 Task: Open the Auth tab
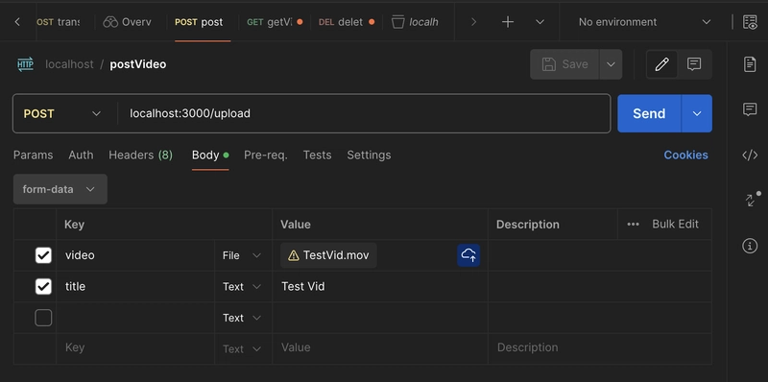click(x=81, y=155)
